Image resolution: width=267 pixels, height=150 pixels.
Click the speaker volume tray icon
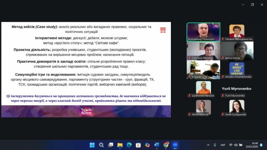click(x=236, y=145)
